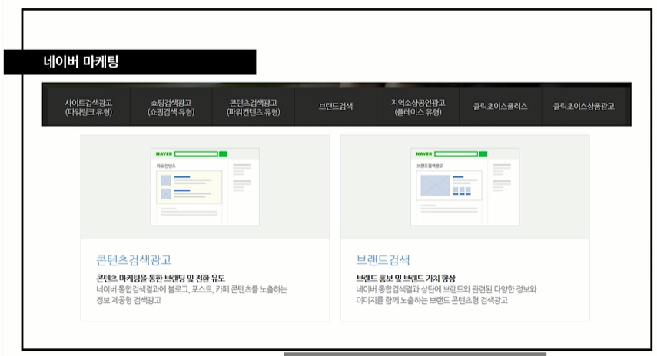Click the line 정보 제공형 검색광고

[x=128, y=300]
